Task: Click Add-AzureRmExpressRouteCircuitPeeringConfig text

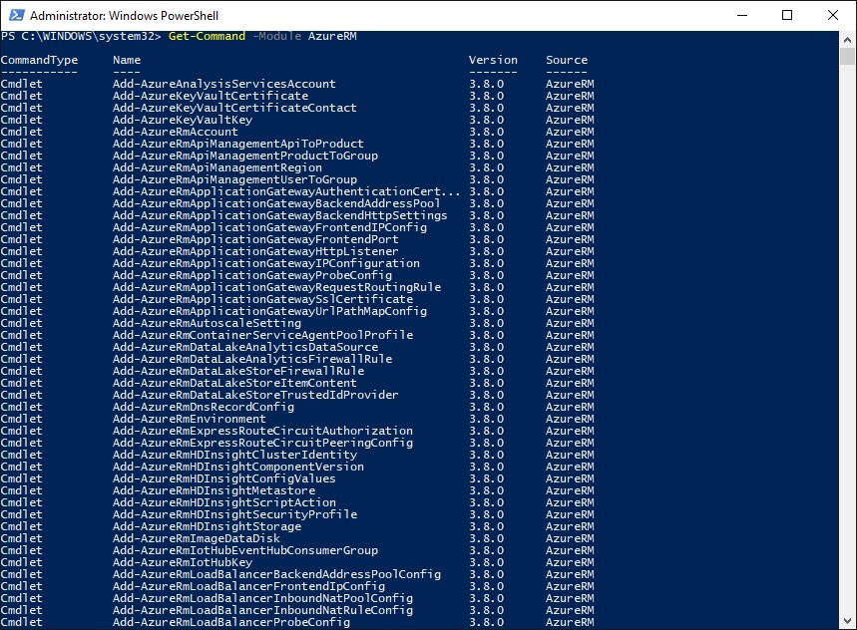Action: click(x=263, y=445)
